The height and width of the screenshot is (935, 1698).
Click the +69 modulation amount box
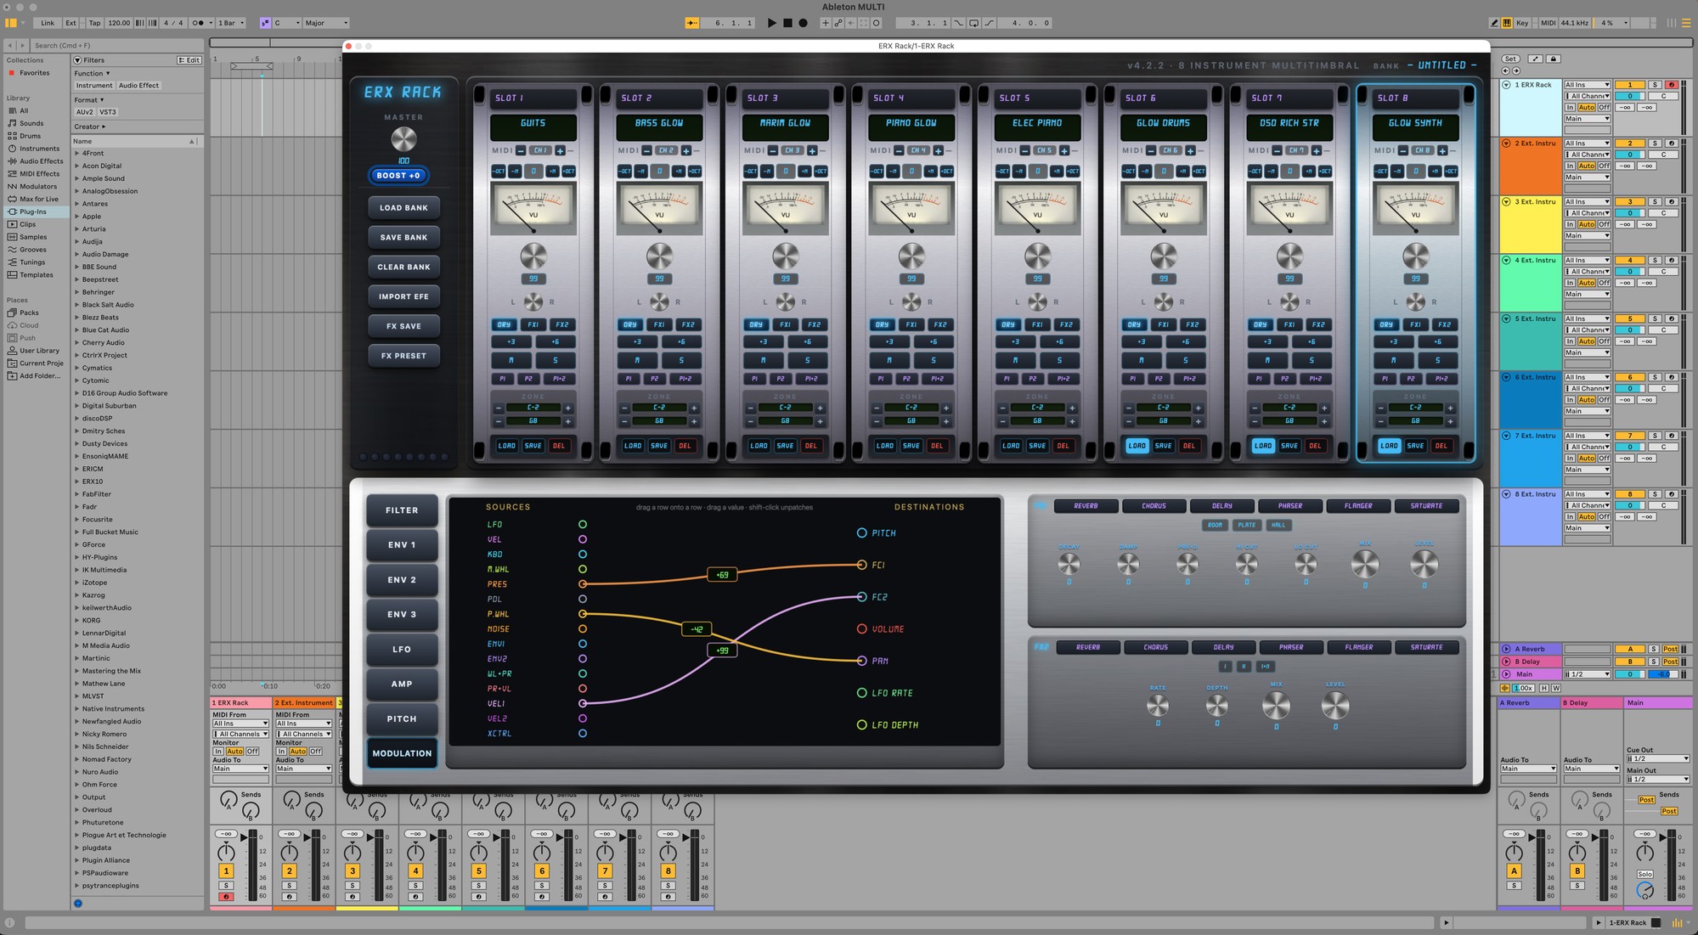pos(722,575)
